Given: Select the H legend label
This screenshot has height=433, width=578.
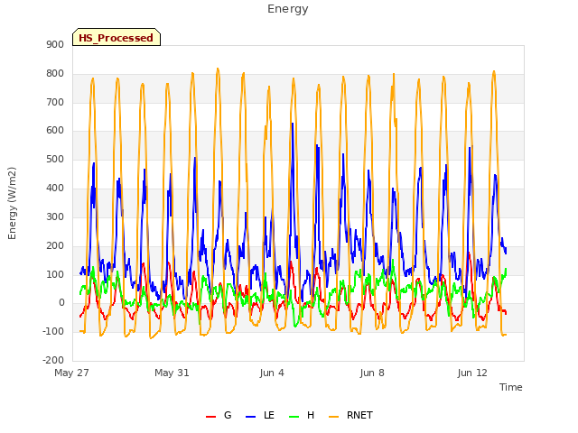Looking at the screenshot, I should [311, 415].
